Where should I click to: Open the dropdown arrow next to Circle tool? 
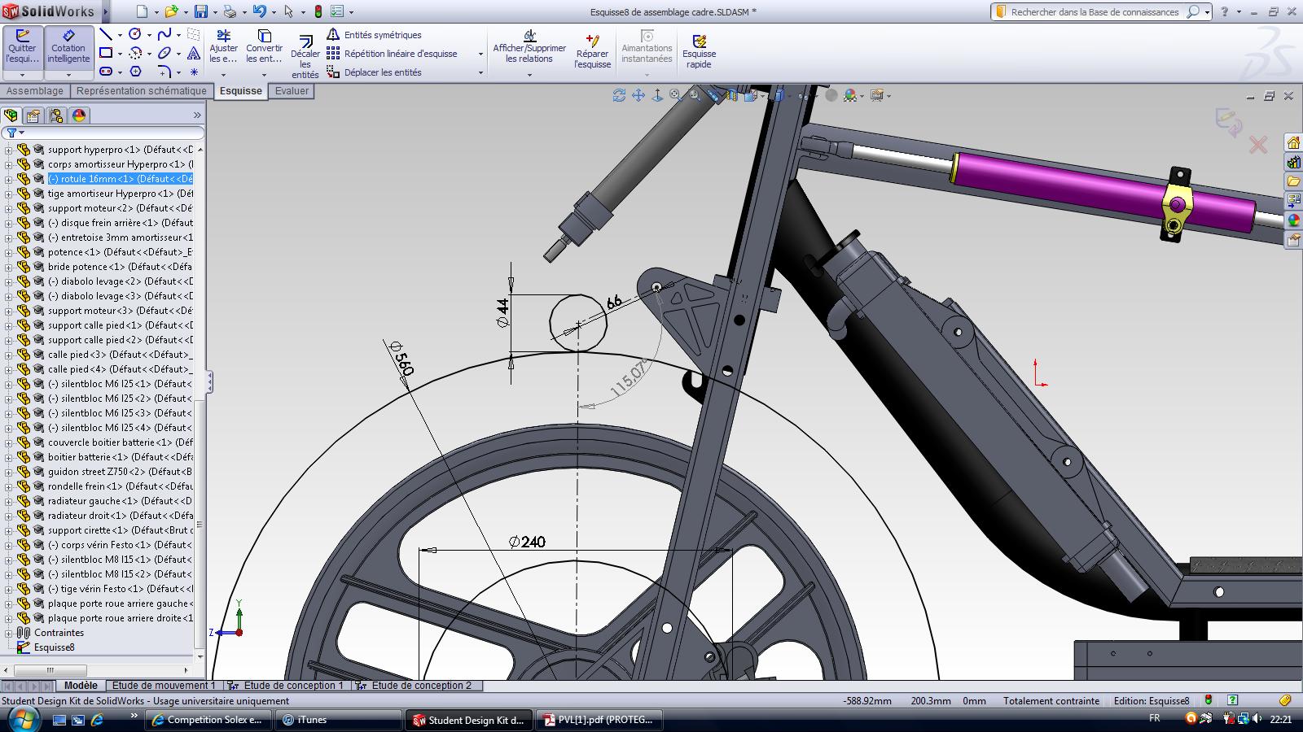[149, 35]
